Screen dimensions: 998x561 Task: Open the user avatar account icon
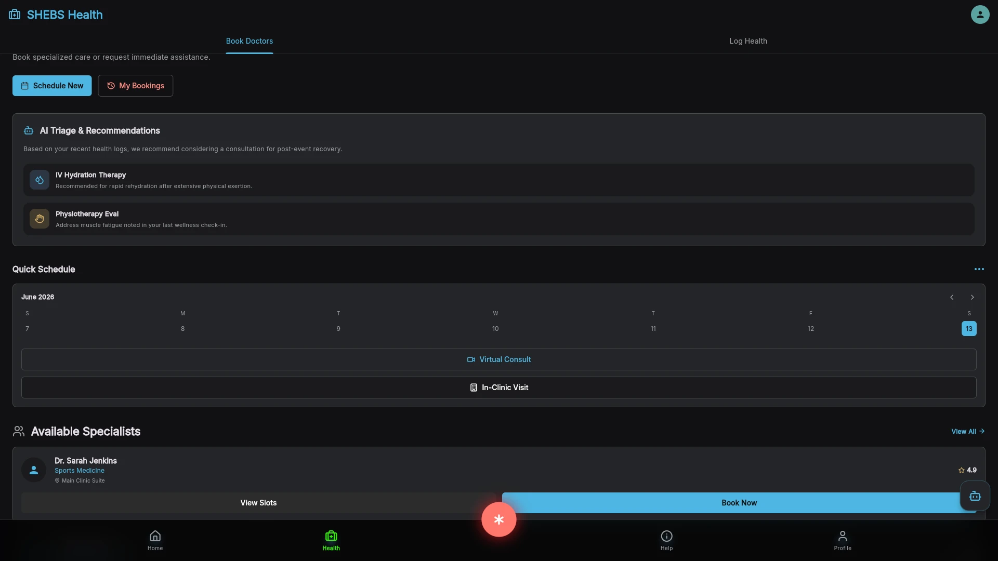pos(980,15)
